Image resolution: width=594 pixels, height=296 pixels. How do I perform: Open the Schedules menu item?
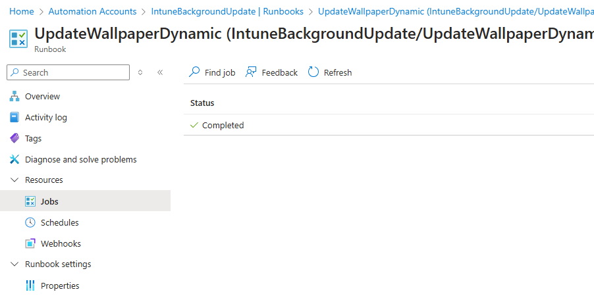tap(59, 222)
